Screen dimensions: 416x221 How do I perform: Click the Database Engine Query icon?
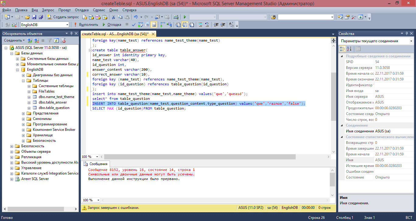[x=84, y=17]
